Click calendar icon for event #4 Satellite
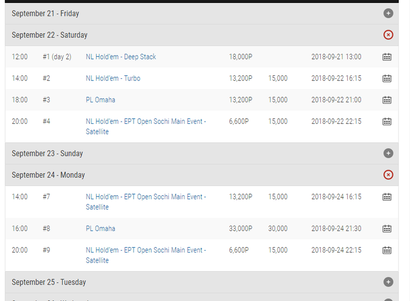 pos(387,122)
